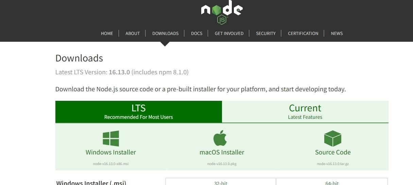Open the CERTIFICATION nav item

click(x=303, y=33)
